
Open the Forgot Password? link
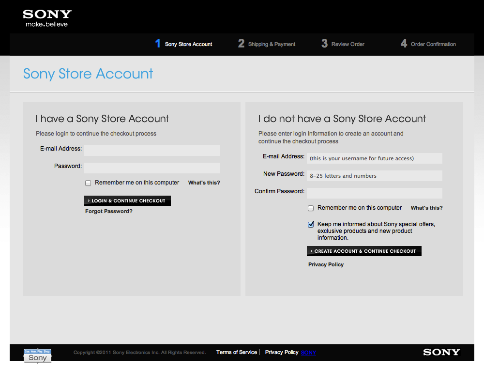coord(109,212)
